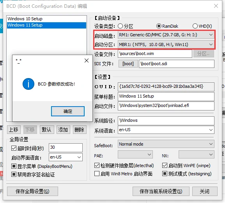Toggle 显示菜单 (DisplayBootMenu) checkbox

(14, 166)
